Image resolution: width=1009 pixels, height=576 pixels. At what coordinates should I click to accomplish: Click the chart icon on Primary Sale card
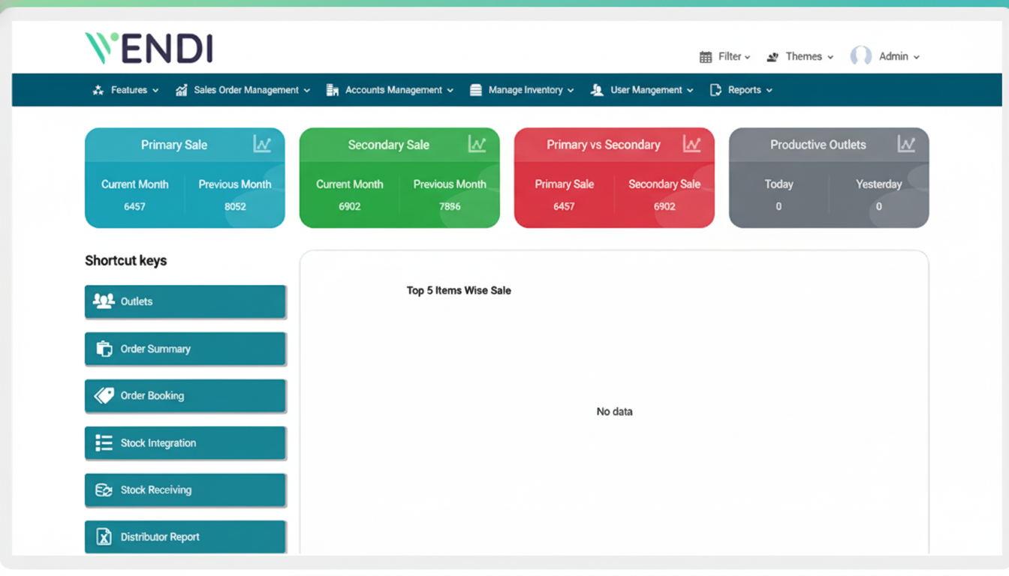point(263,144)
